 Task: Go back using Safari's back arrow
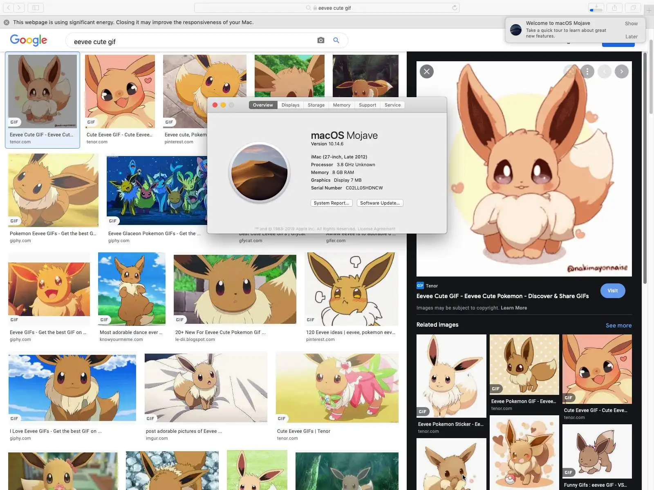[9, 8]
